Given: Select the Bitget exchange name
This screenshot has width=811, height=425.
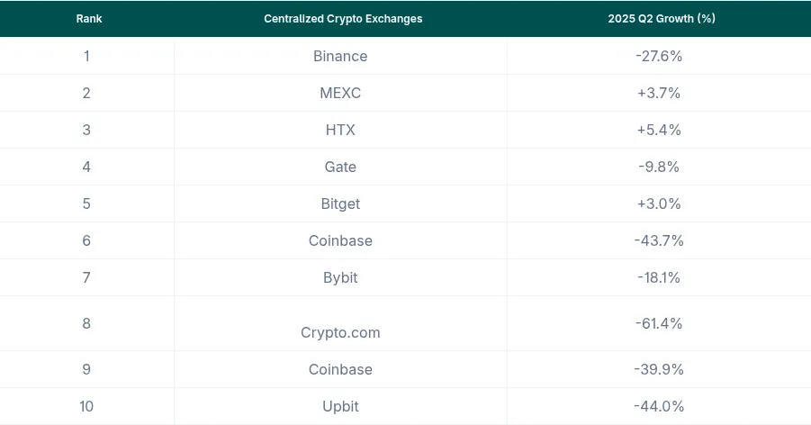Looking at the screenshot, I should pos(340,203).
